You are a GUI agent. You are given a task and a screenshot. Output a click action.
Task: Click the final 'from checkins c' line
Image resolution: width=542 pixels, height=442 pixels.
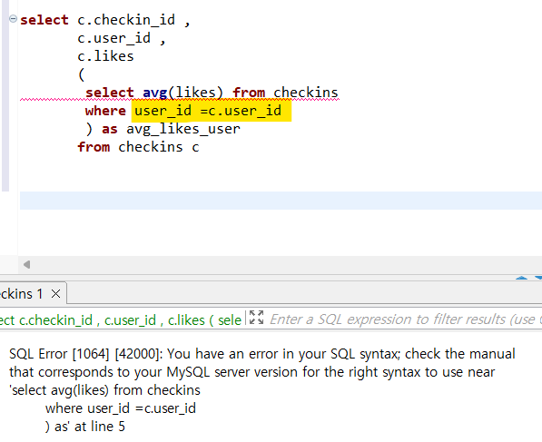click(138, 147)
